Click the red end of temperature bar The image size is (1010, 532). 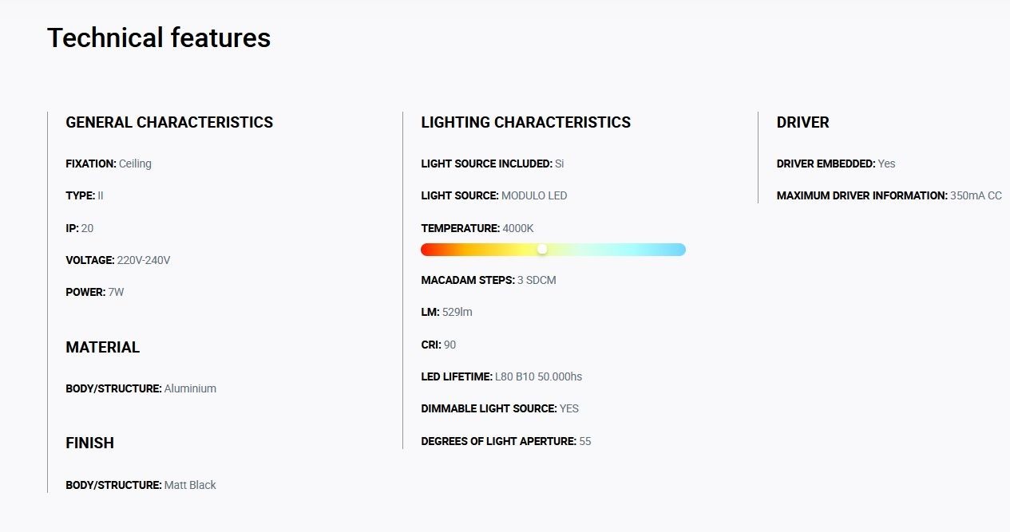pos(428,250)
